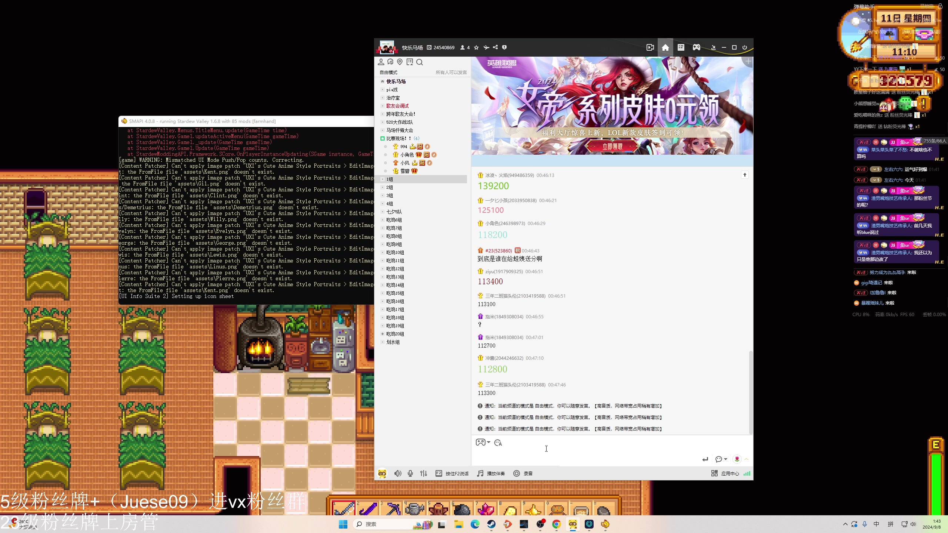Open the audio mixer settings icon
This screenshot has height=533, width=948.
pos(424,473)
